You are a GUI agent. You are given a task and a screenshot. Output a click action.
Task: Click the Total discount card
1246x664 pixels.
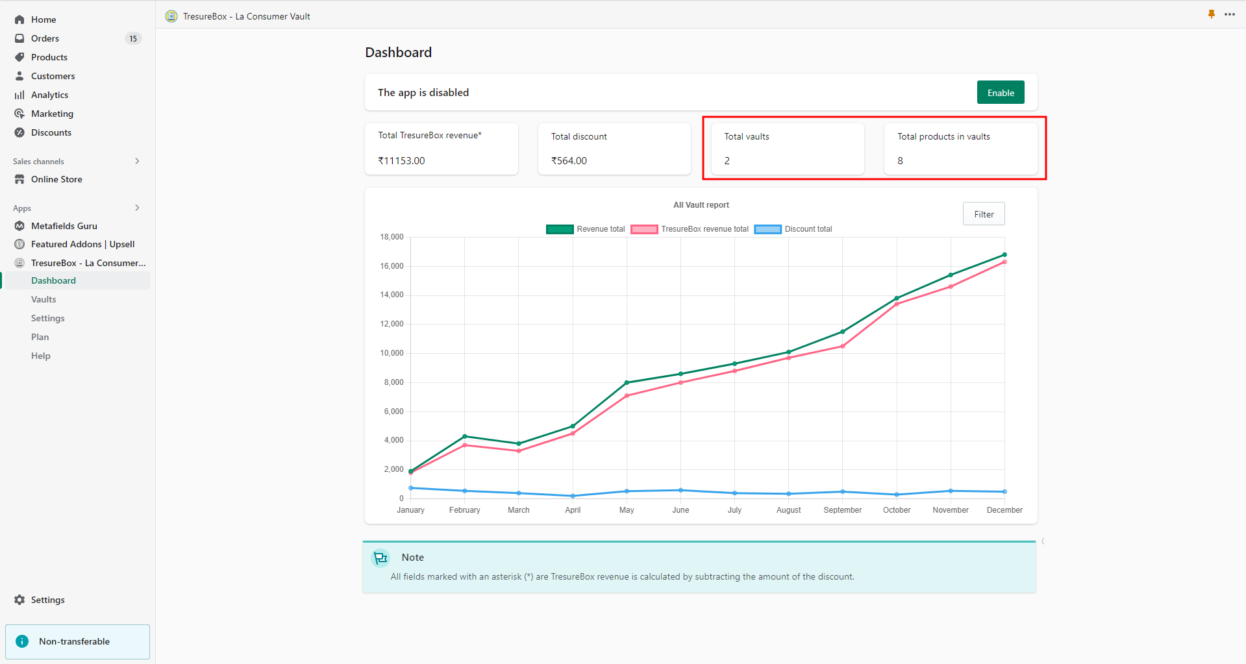coord(614,149)
